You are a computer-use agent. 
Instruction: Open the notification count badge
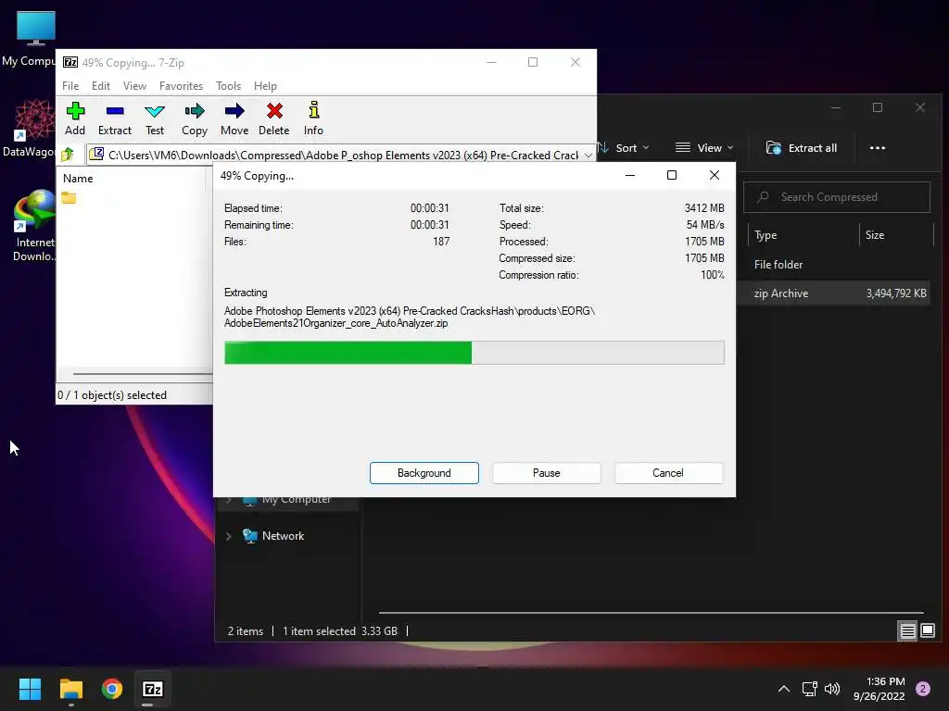(x=923, y=689)
